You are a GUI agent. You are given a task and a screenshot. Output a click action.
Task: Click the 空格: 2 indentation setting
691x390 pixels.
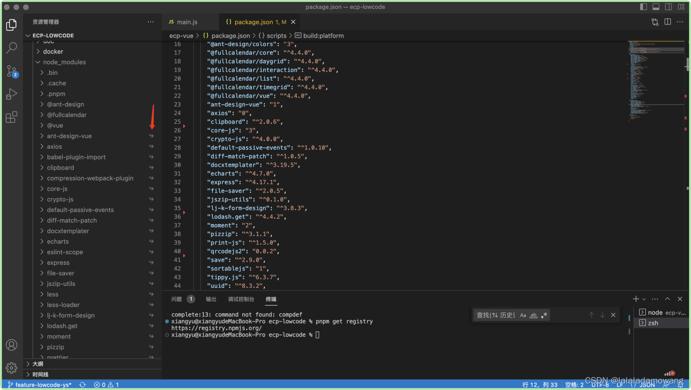click(574, 384)
